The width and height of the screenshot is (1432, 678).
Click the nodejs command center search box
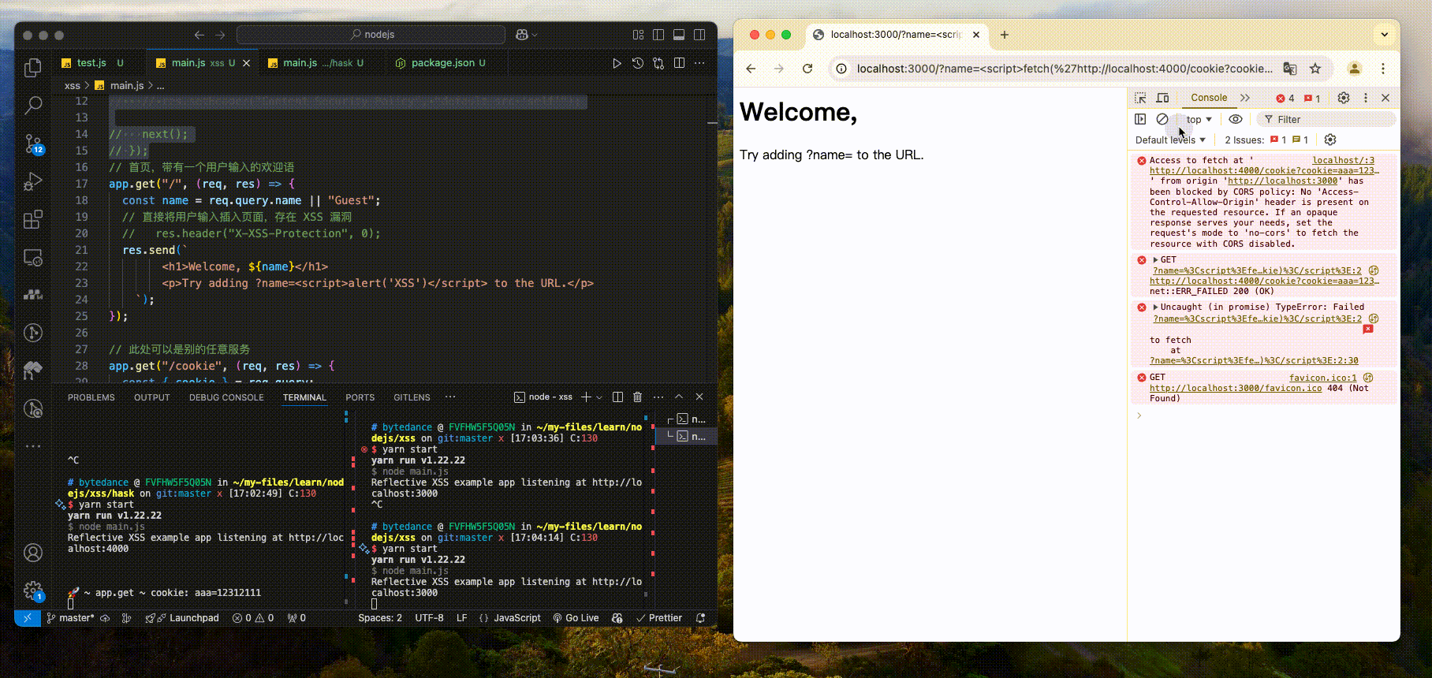click(371, 35)
